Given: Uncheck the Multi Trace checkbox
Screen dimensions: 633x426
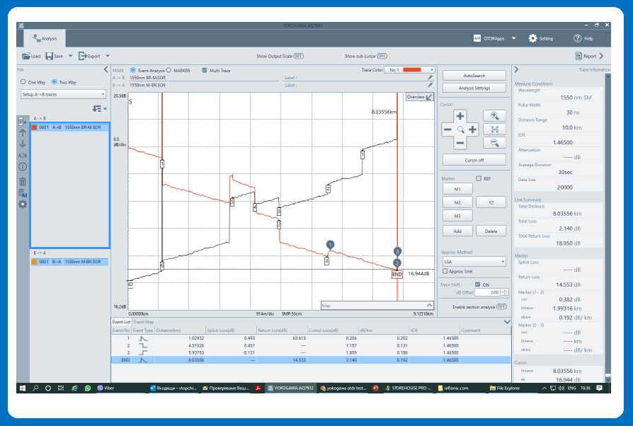Looking at the screenshot, I should pyautogui.click(x=204, y=70).
